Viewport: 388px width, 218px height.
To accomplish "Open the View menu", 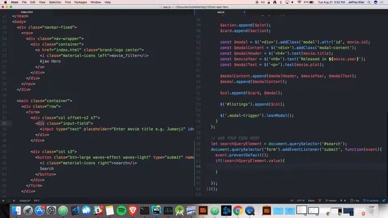I will pos(42,2).
